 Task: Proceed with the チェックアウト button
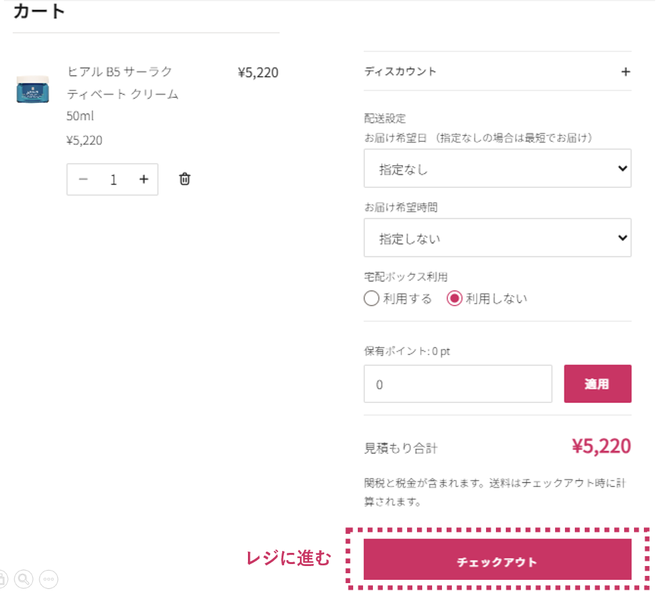tap(497, 560)
